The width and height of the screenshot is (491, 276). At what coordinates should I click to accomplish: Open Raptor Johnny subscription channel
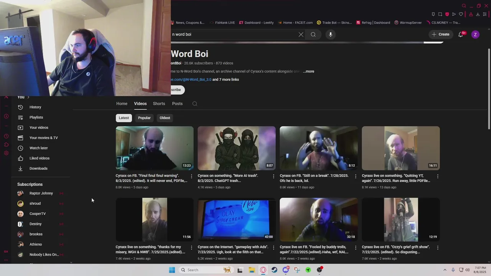41,194
